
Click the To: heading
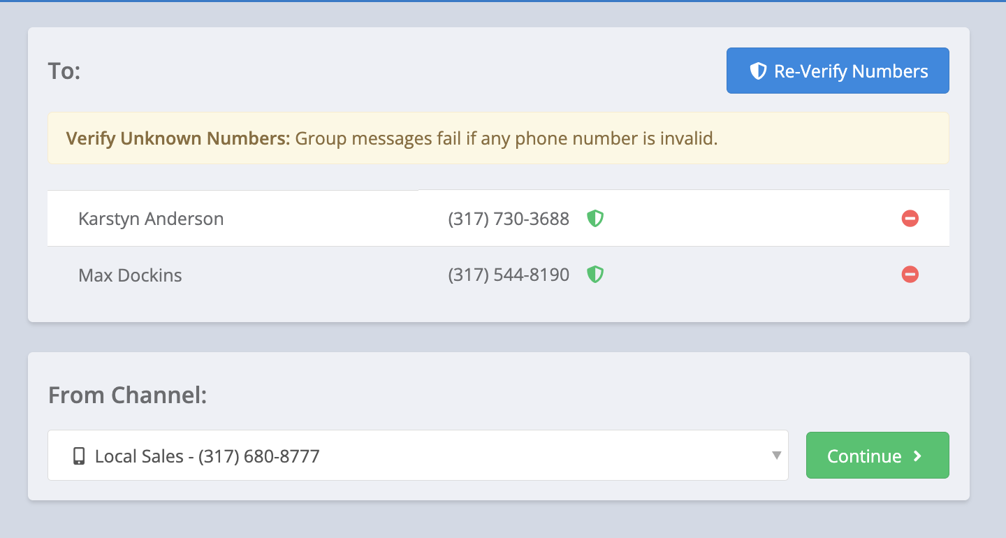[64, 71]
